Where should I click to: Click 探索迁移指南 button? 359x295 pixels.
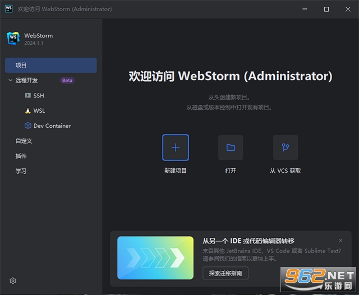pos(225,273)
